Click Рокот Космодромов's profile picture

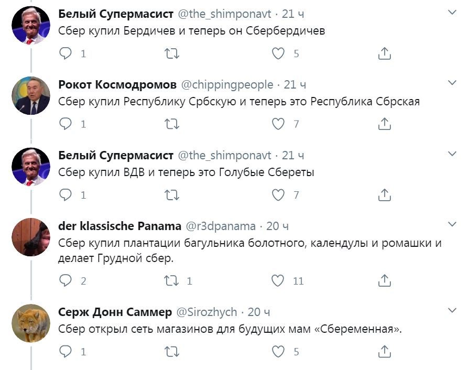[x=31, y=96]
